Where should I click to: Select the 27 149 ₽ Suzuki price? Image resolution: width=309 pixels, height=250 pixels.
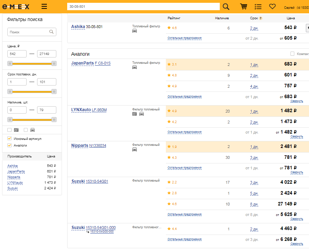pos(287,204)
